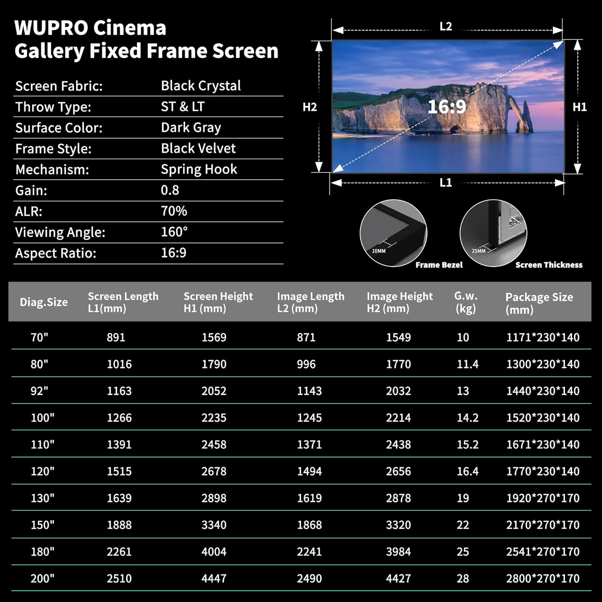Click the 16:9 aspect ratio label on the screen image
Image resolution: width=602 pixels, height=602 pixels.
[447, 106]
